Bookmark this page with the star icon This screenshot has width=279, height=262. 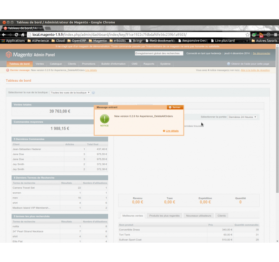247,35
